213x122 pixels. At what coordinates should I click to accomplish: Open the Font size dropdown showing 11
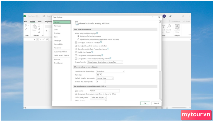[99, 75]
